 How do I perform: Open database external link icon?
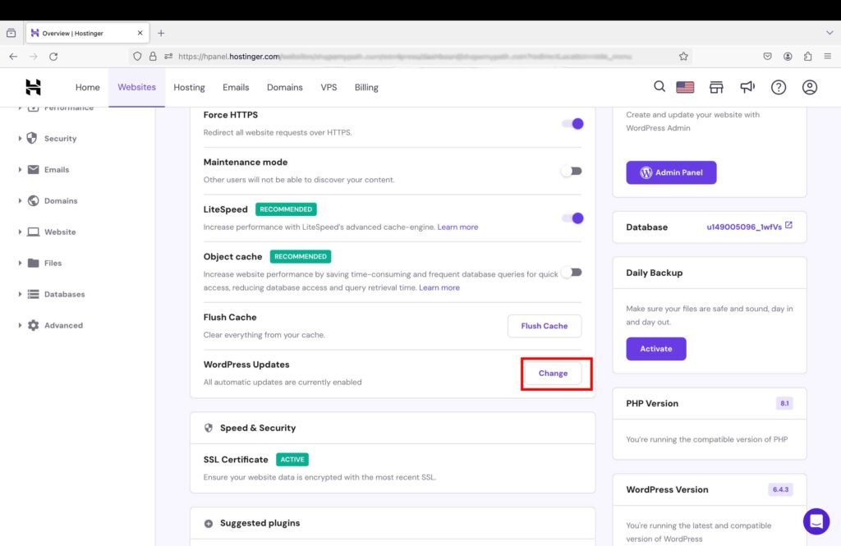(x=788, y=225)
